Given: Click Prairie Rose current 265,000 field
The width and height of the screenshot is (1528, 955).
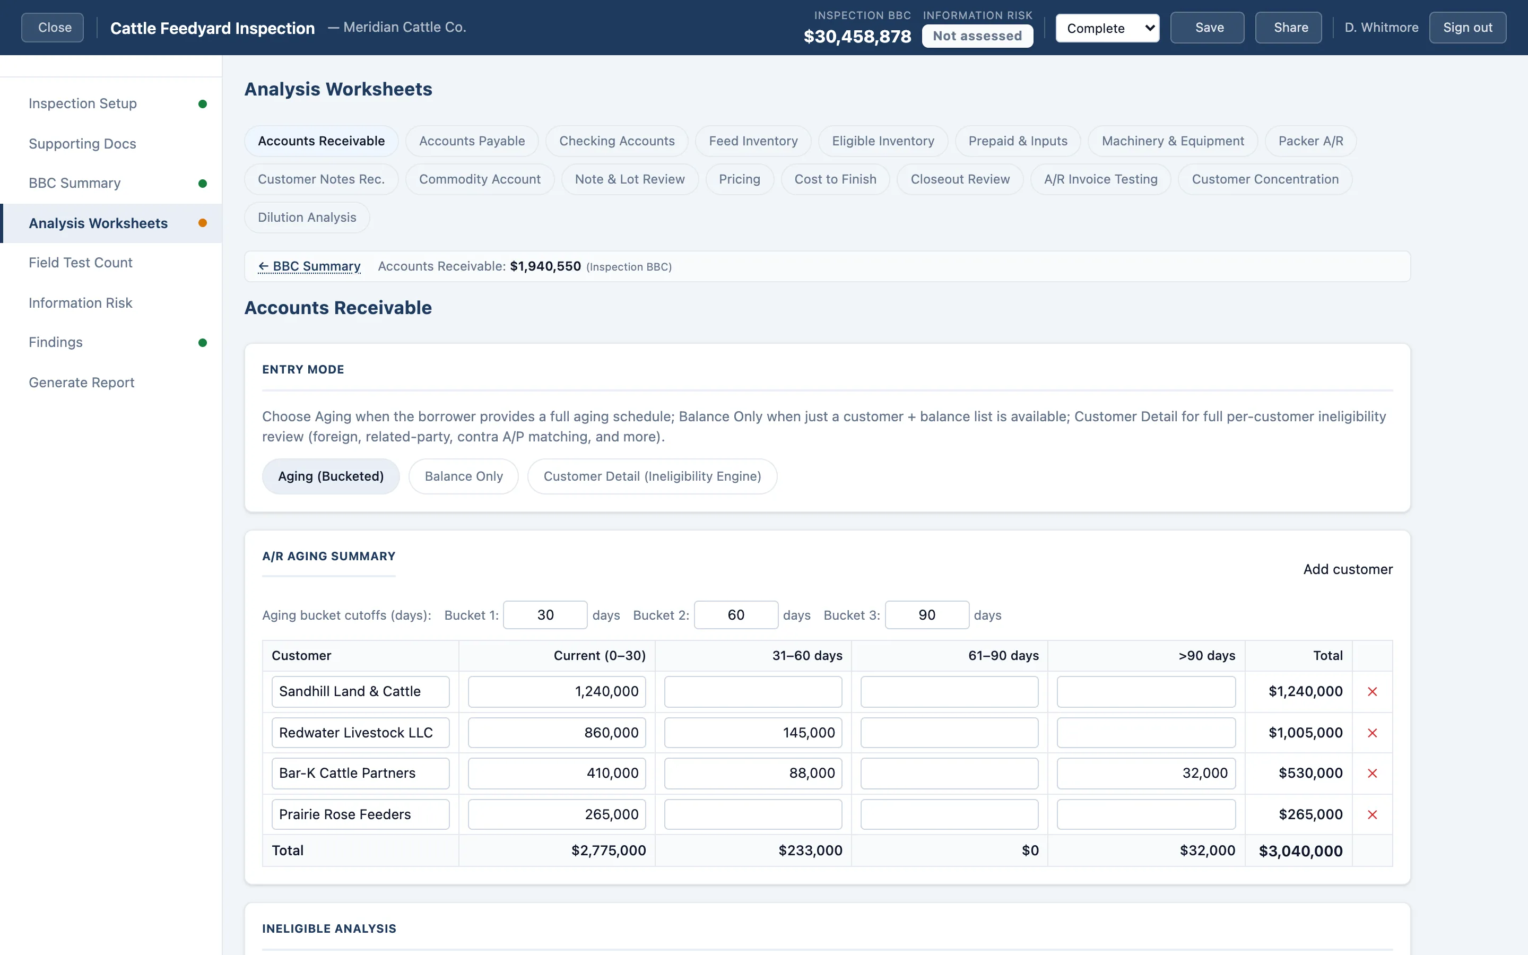Looking at the screenshot, I should [x=557, y=815].
